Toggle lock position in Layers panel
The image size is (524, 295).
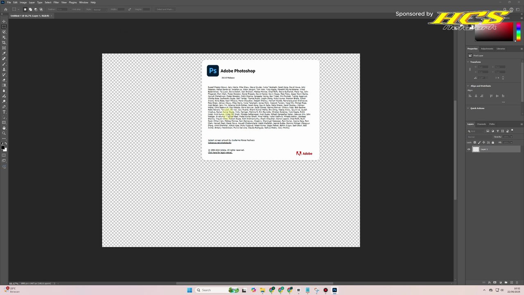[x=483, y=143]
